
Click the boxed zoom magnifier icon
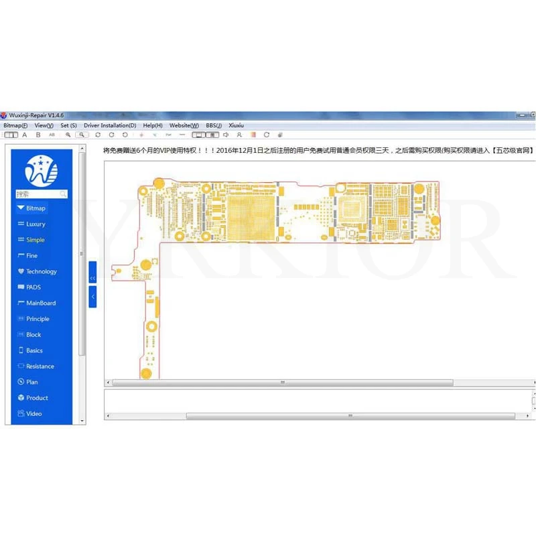tap(82, 135)
